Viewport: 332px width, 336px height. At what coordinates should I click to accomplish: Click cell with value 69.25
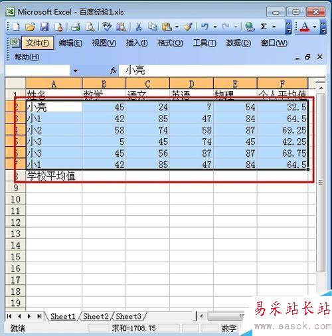[x=282, y=130]
